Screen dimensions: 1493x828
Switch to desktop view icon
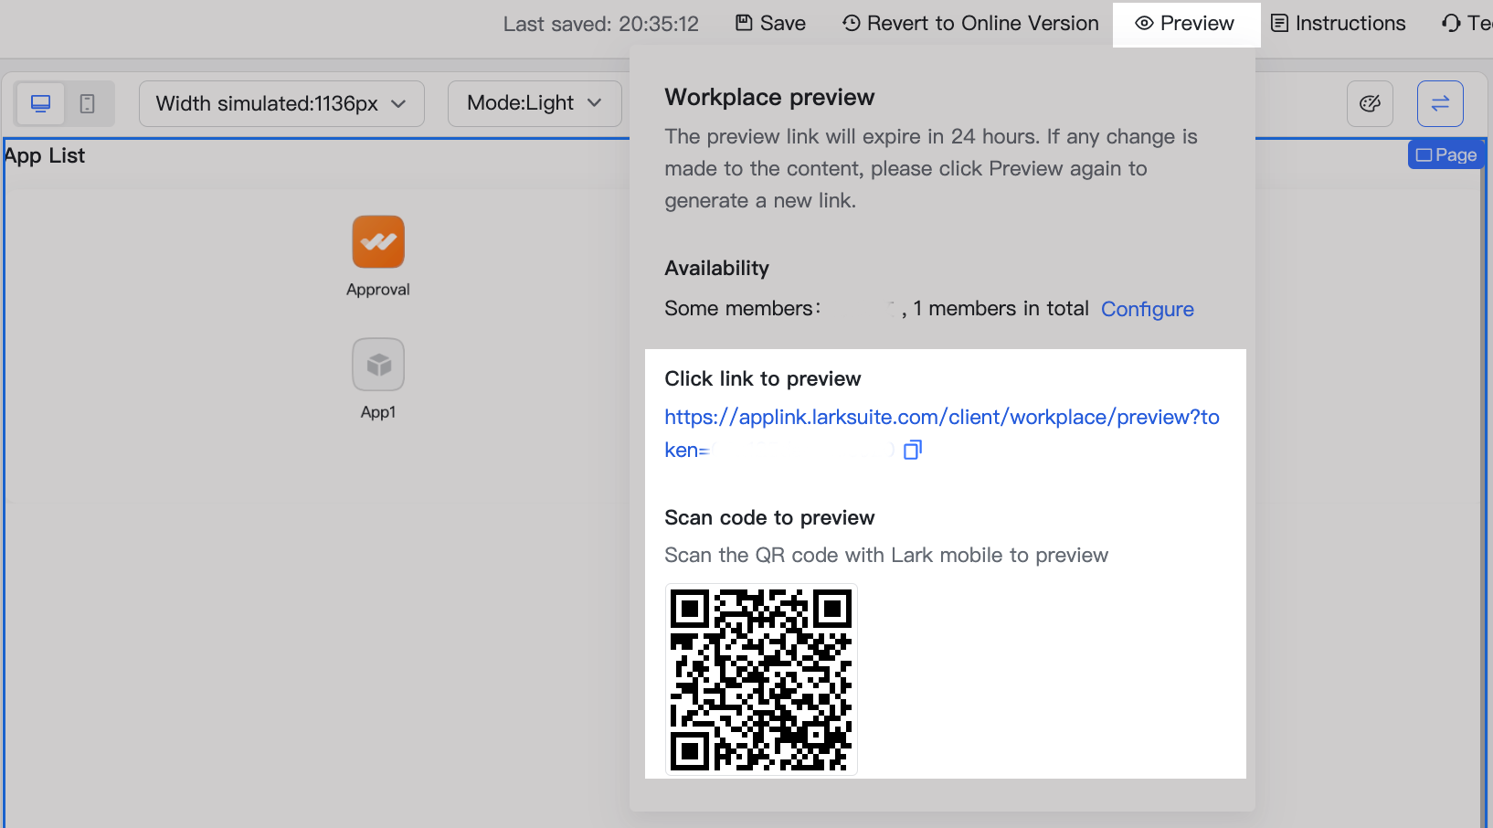point(41,103)
